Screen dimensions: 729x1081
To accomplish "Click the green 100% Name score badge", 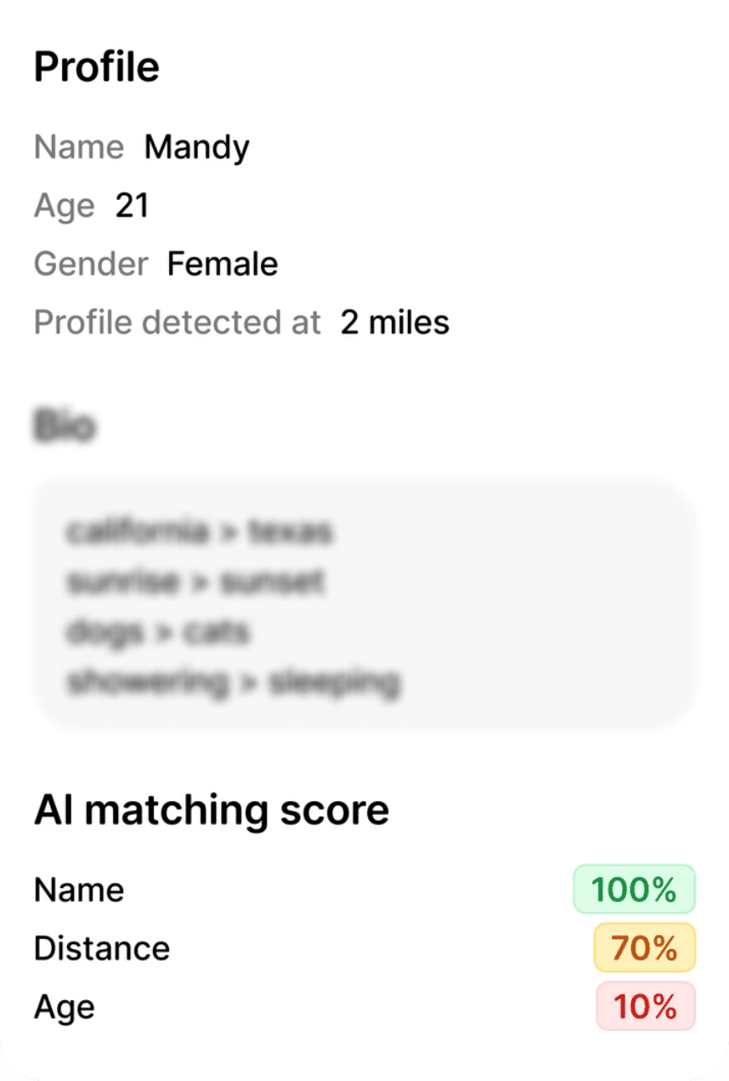I will (x=634, y=890).
